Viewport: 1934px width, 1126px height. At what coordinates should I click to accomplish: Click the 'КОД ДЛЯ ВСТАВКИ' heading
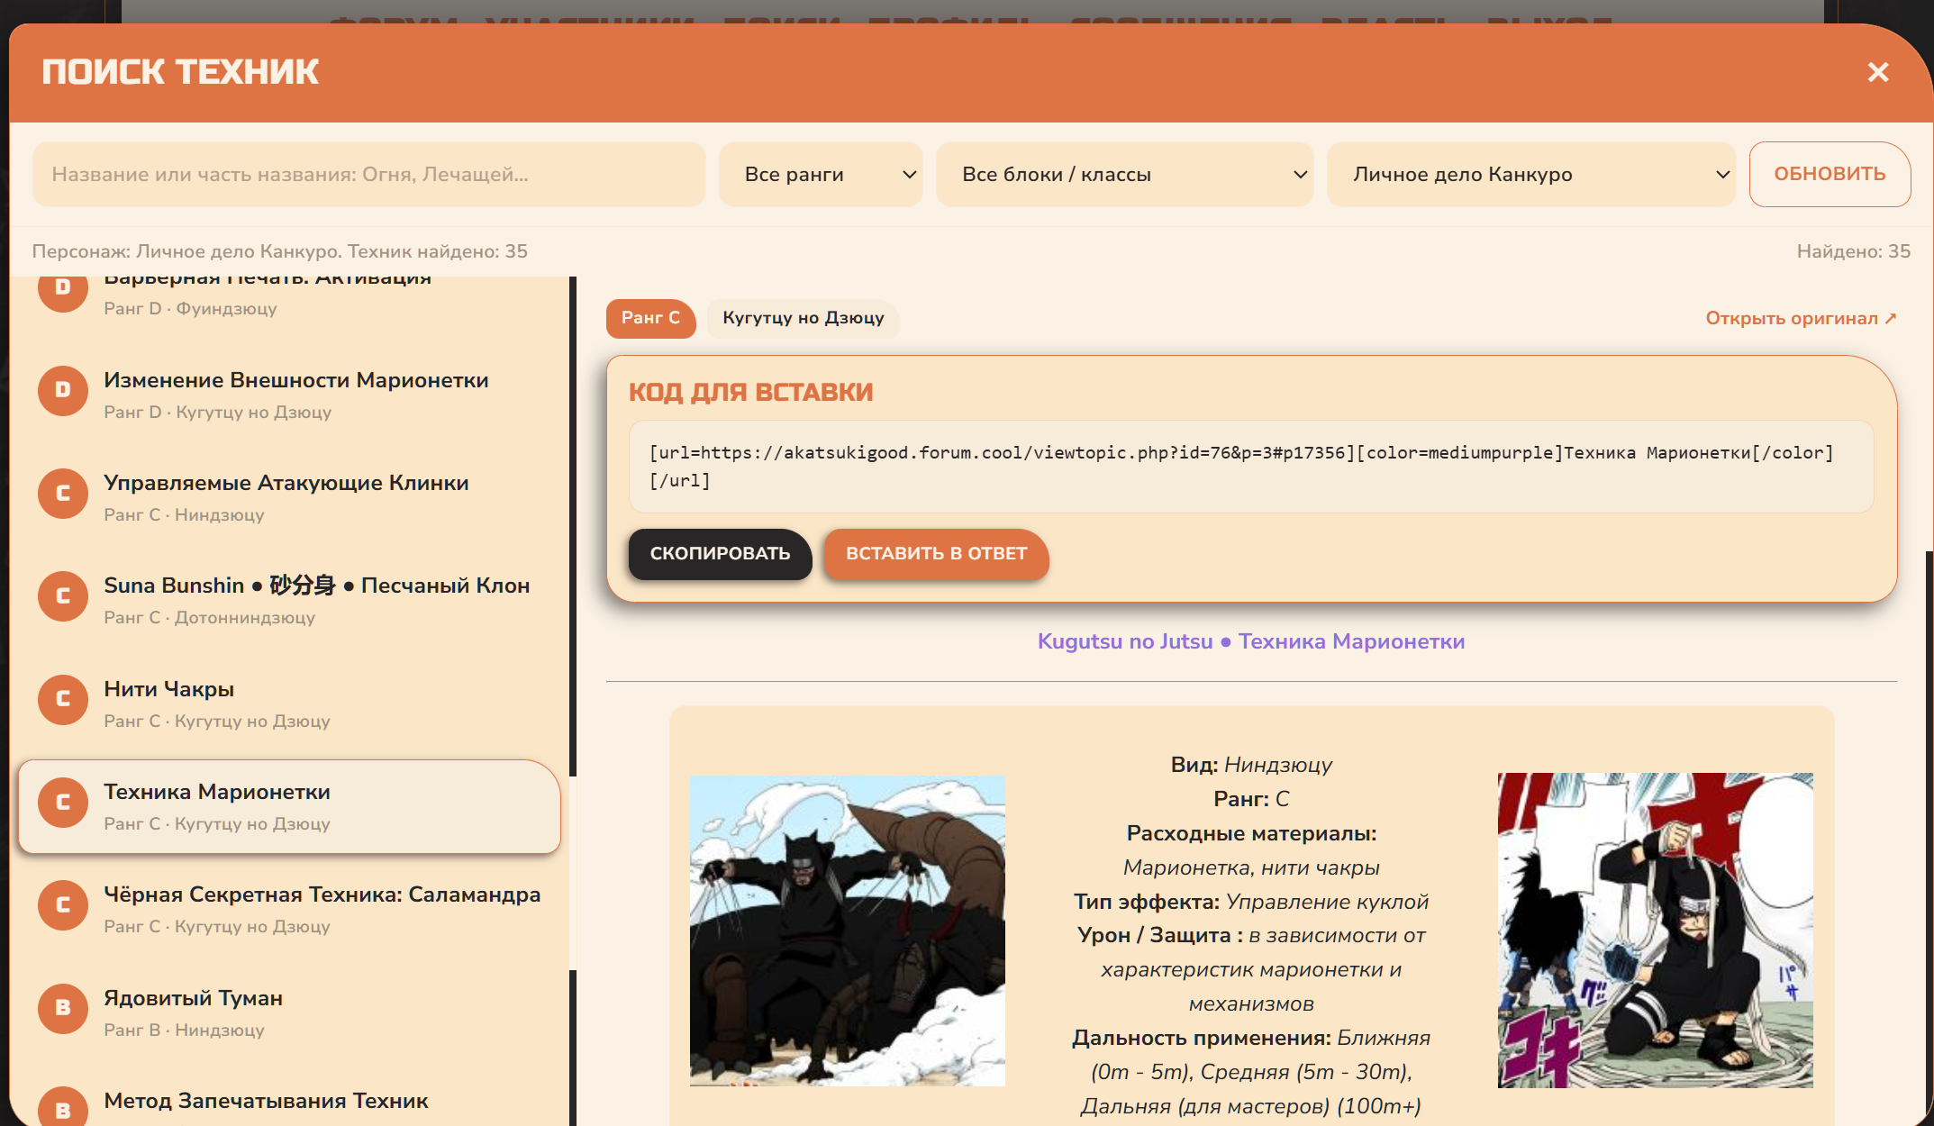click(751, 393)
